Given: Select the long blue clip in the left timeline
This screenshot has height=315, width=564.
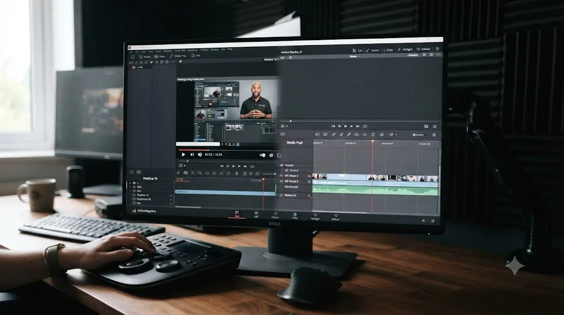Looking at the screenshot, I should [x=225, y=193].
